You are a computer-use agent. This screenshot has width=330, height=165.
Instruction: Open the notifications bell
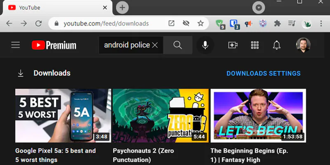pyautogui.click(x=276, y=45)
